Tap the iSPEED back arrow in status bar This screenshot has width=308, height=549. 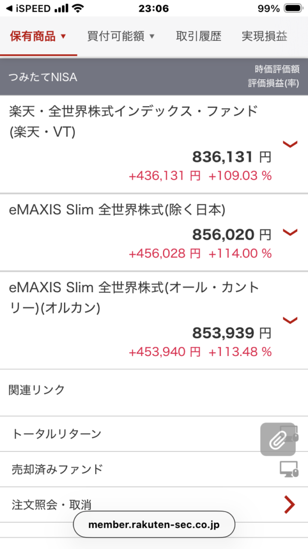point(10,9)
